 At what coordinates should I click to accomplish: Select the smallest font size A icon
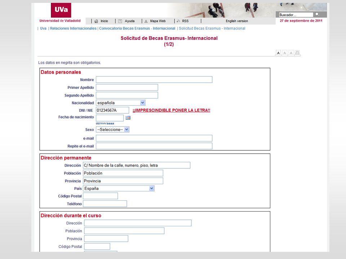(x=278, y=53)
